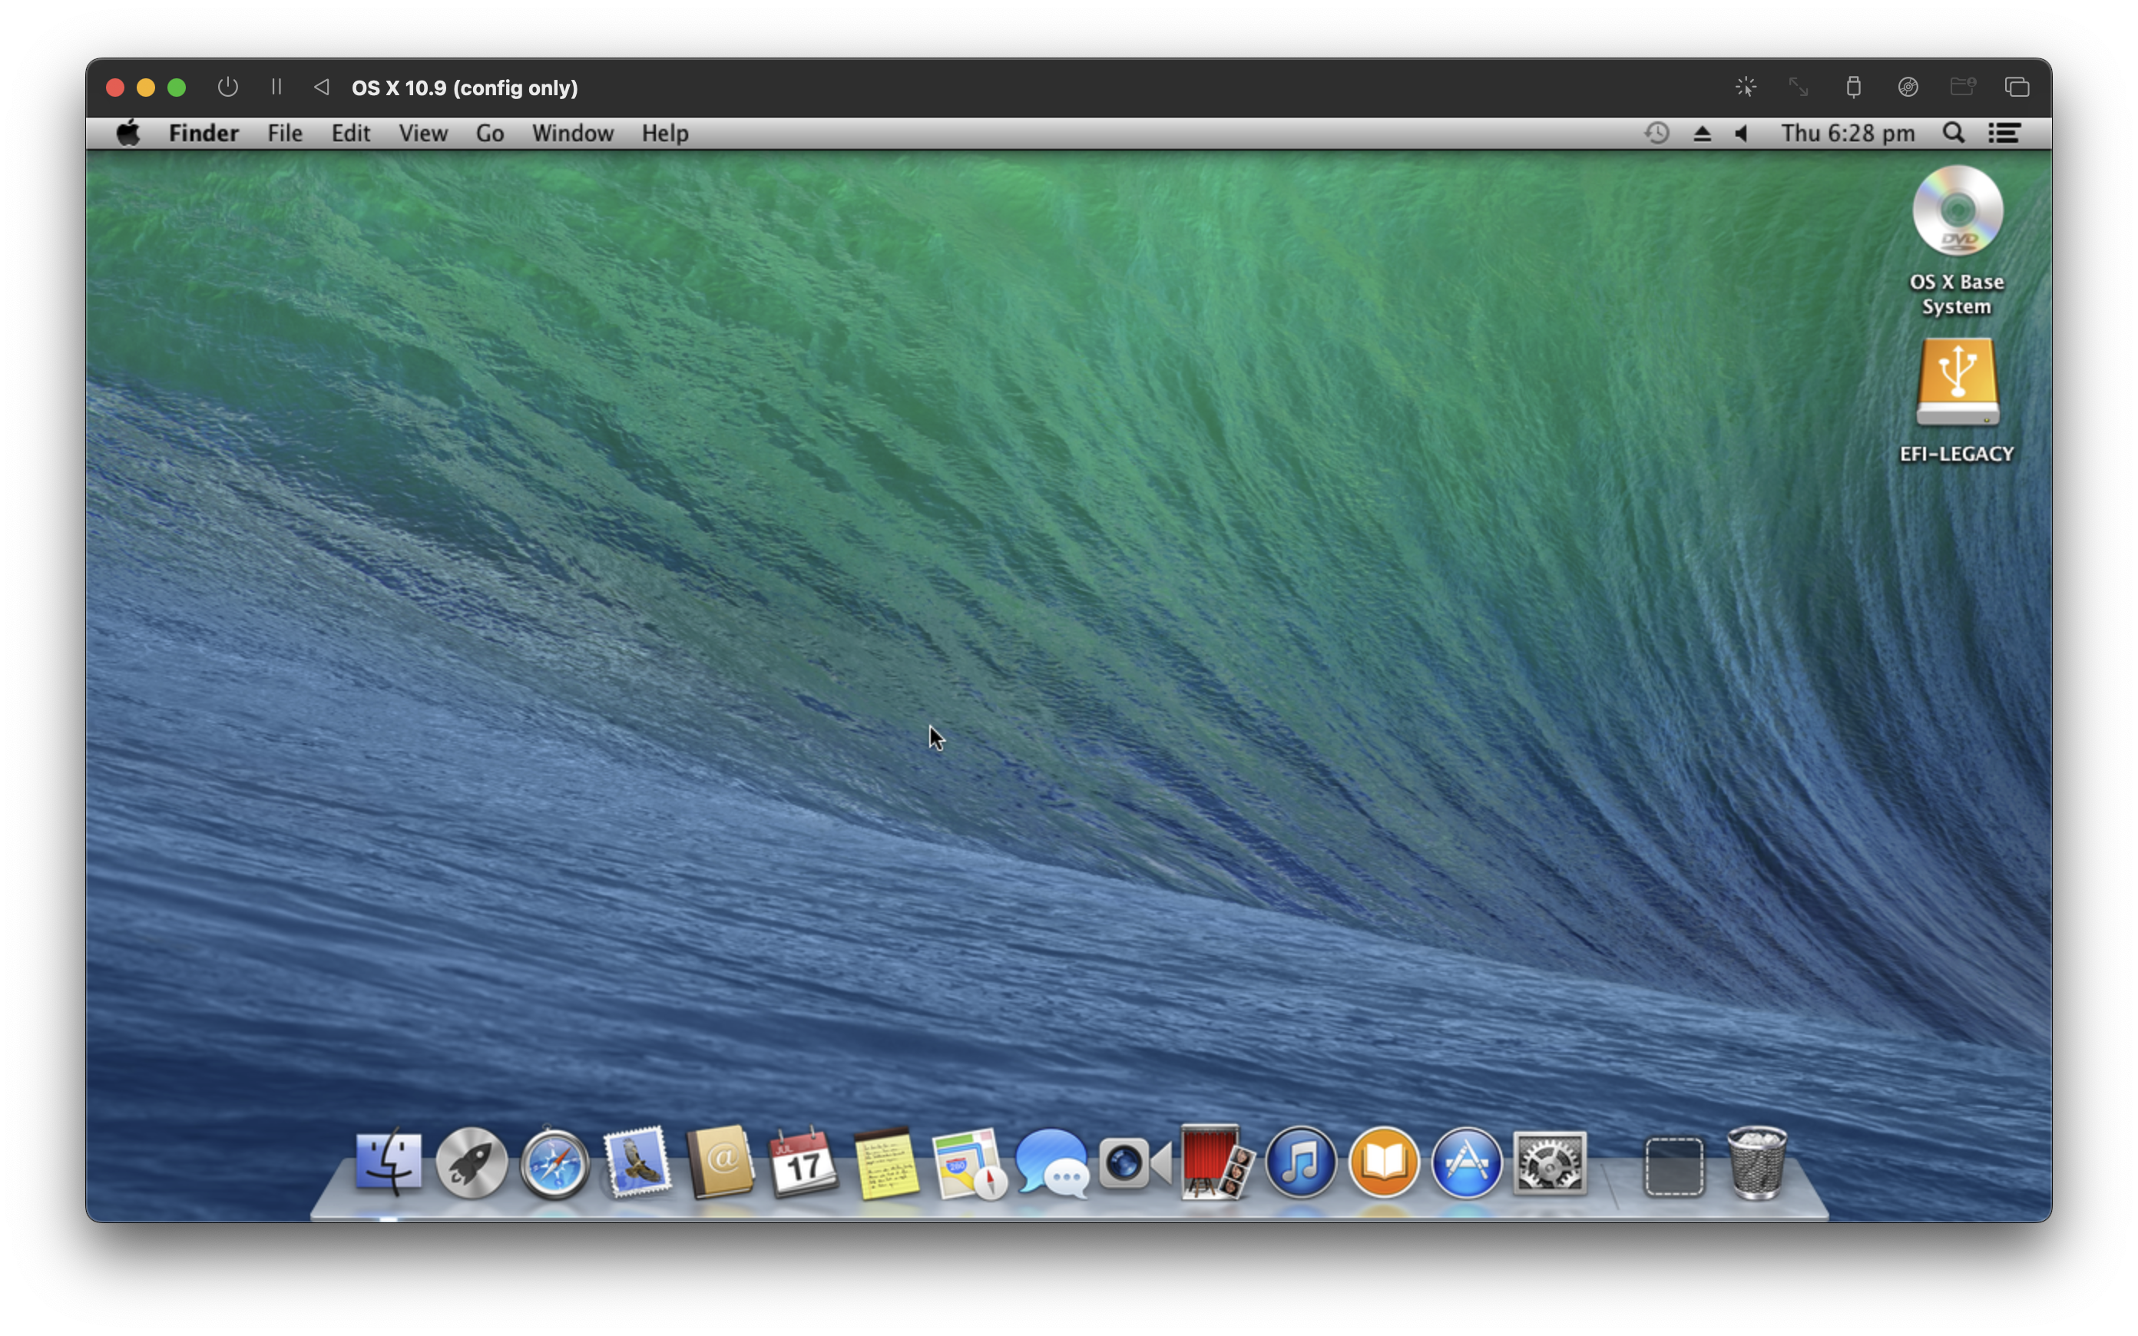
Task: Open the Mail stamp icon
Action: click(x=637, y=1162)
